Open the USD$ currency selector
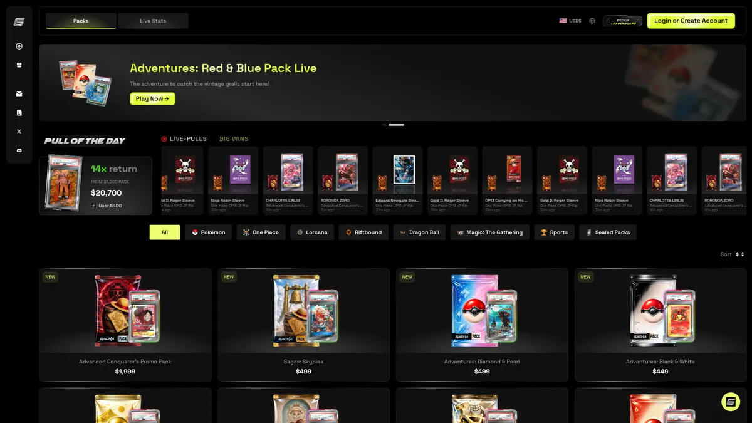The image size is (752, 423). pos(570,21)
